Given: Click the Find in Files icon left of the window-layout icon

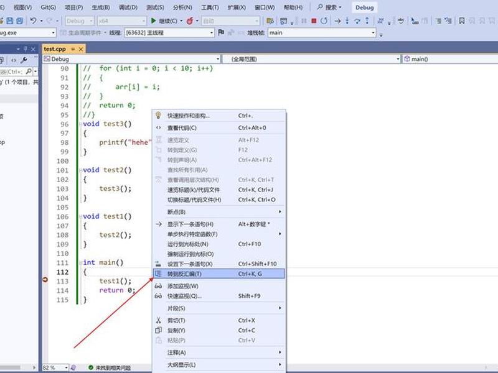Looking at the screenshot, I should tap(270, 21).
